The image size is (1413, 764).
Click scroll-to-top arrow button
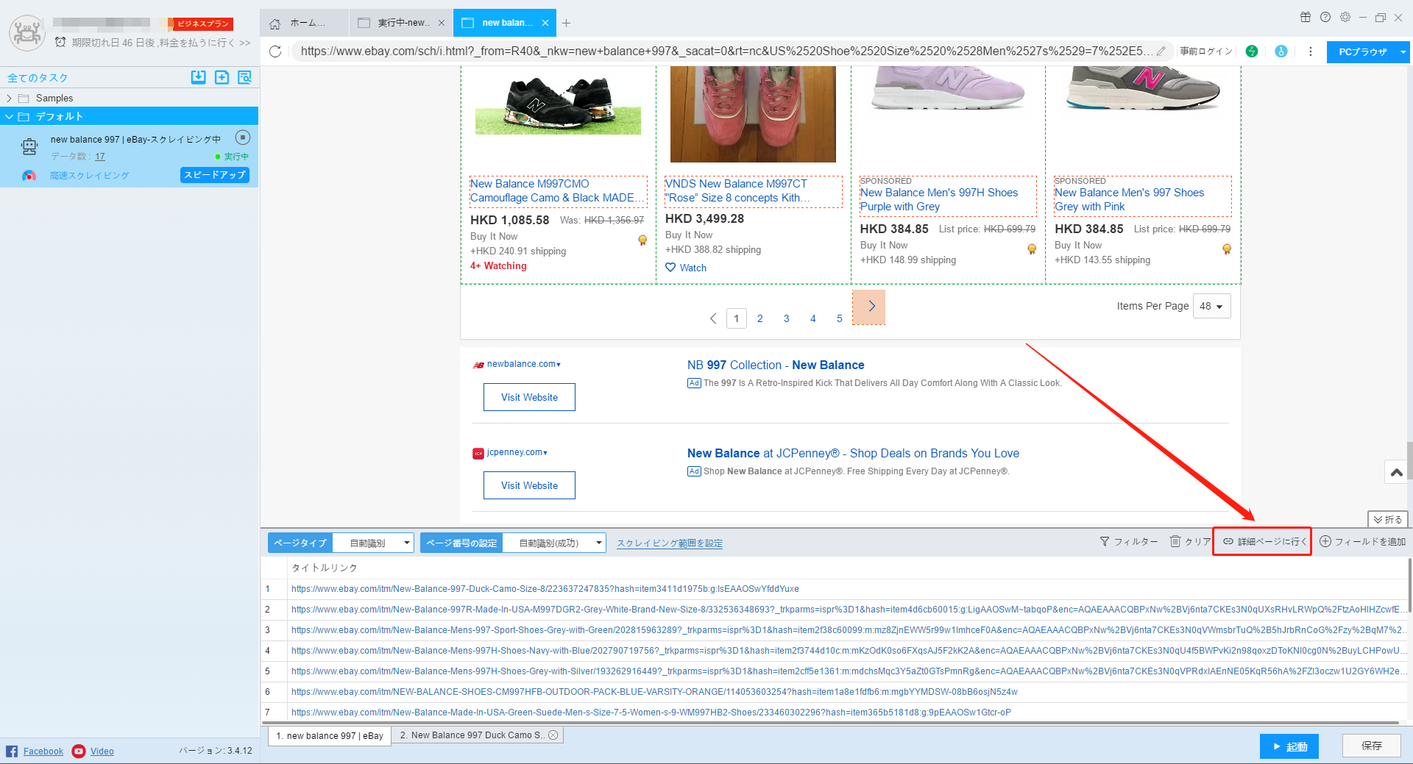click(1396, 472)
